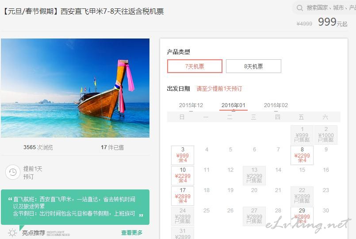The width and height of the screenshot is (356, 239).
Task: Select the 7天机票 product type
Action: click(195, 66)
